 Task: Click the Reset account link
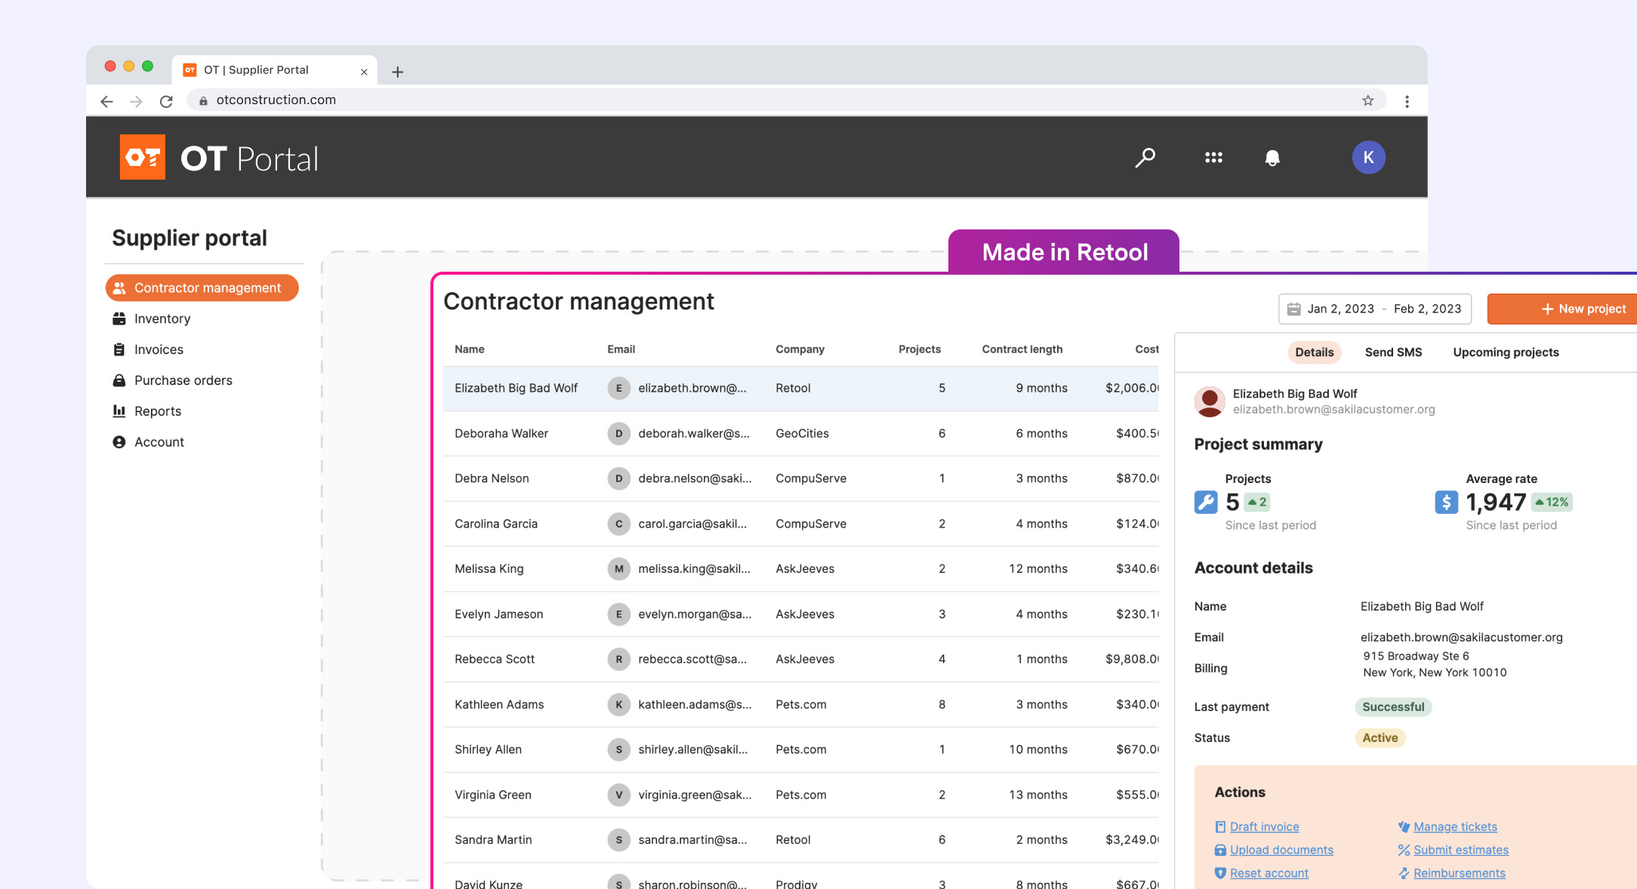click(1269, 873)
